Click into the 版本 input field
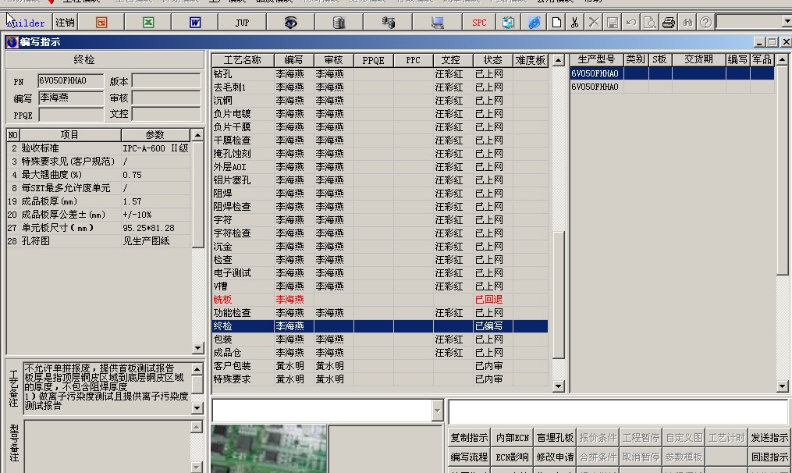 click(166, 81)
